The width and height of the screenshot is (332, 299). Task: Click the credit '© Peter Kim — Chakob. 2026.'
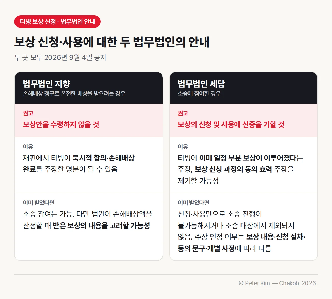(x=278, y=283)
